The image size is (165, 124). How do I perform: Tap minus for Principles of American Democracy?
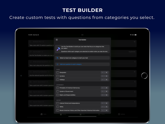(103, 88)
